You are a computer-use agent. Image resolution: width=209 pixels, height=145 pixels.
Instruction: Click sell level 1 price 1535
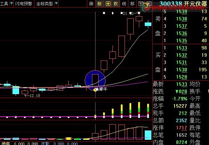[182, 40]
